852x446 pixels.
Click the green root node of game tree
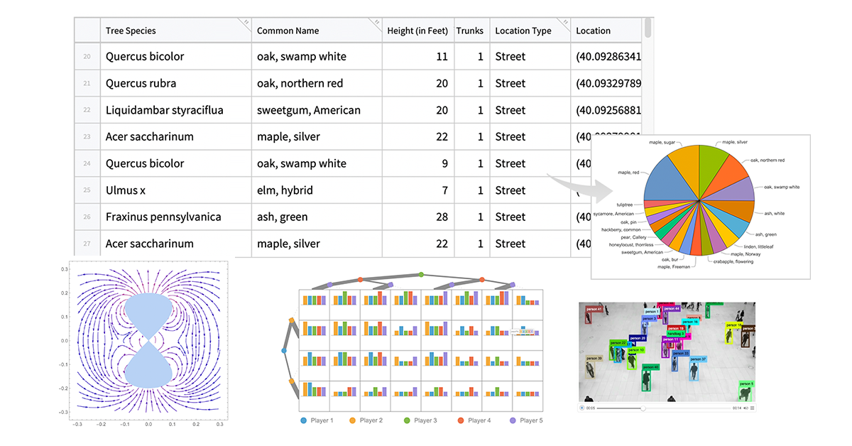click(421, 274)
